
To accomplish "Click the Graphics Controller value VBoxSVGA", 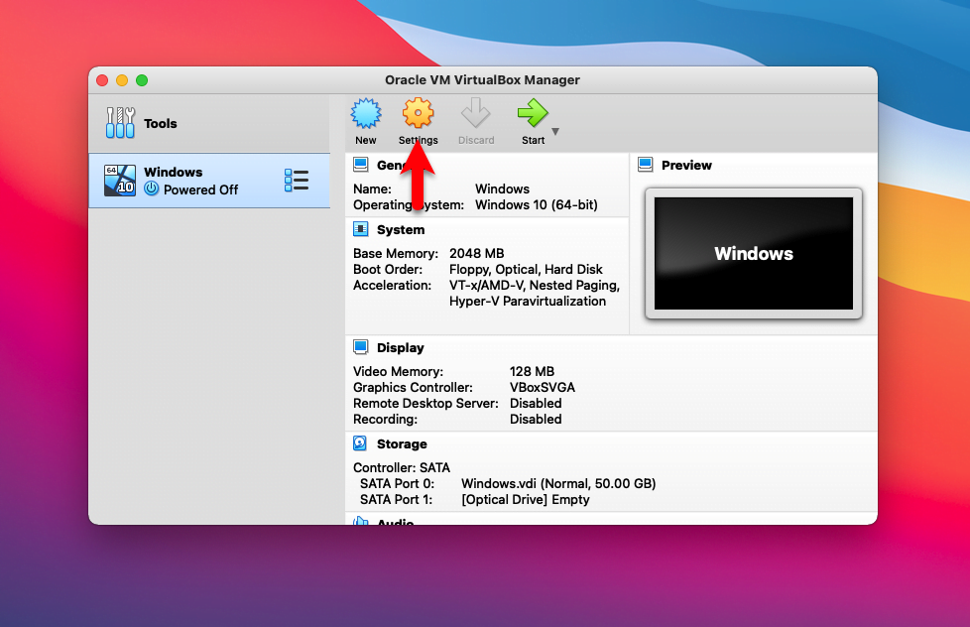I will coord(543,388).
